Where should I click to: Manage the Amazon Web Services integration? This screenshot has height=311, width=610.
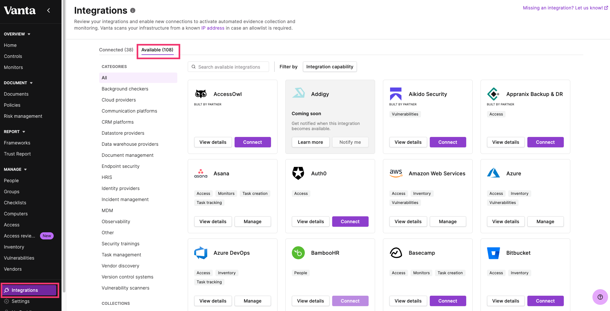coord(448,222)
